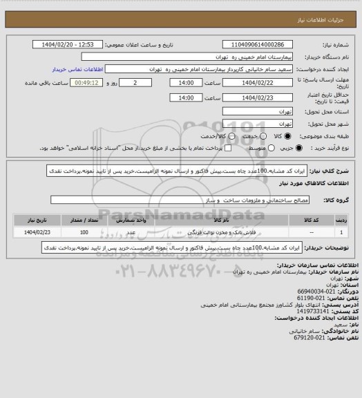The width and height of the screenshot is (362, 398).
Task: Click the delivery province field تهران
Action: pos(258,111)
